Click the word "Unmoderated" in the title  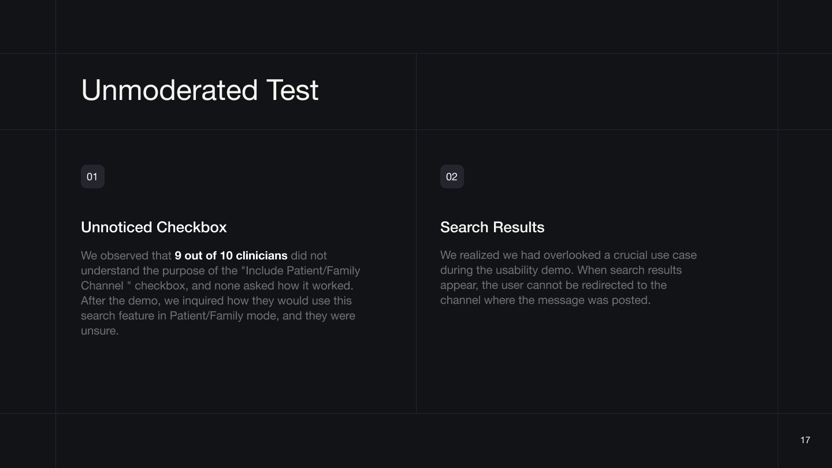(x=169, y=91)
